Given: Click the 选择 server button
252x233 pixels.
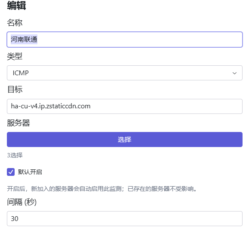Looking at the screenshot, I should click(125, 139).
